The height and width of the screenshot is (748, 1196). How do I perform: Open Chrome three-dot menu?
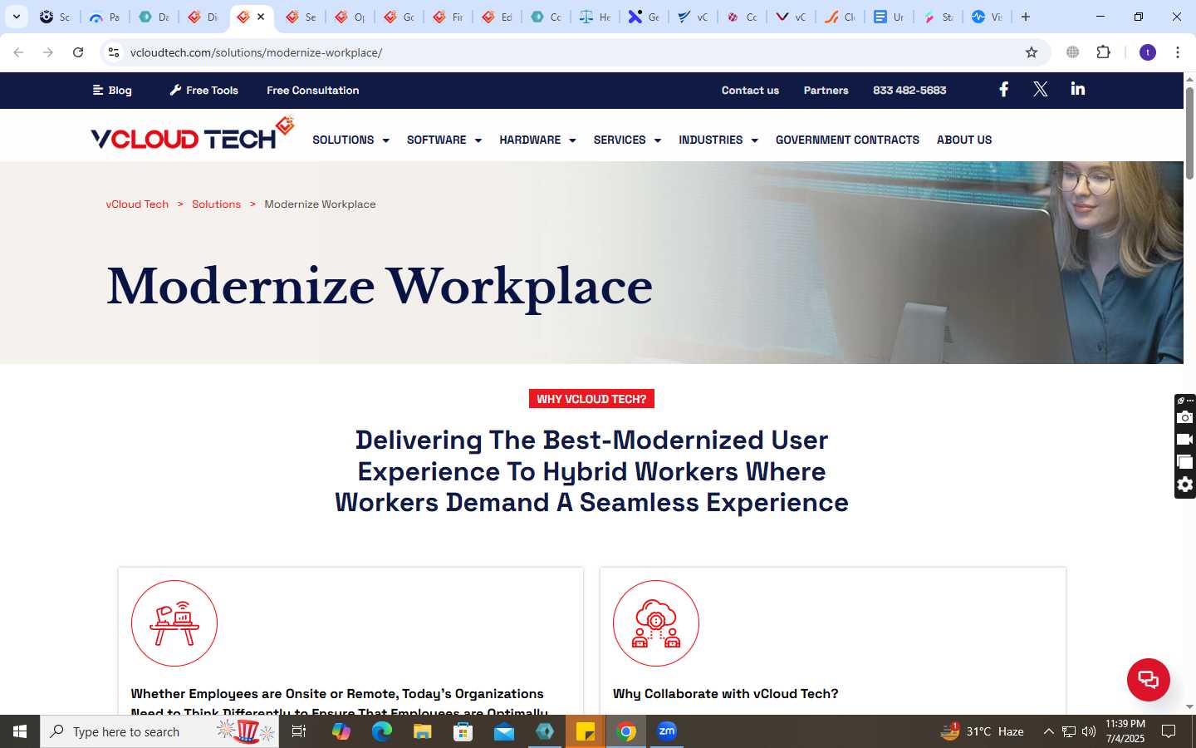[1178, 52]
